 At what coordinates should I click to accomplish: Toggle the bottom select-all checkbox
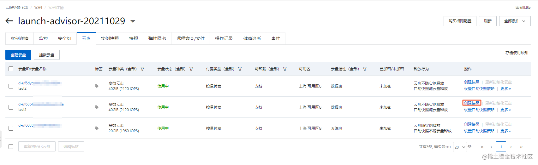(11, 146)
